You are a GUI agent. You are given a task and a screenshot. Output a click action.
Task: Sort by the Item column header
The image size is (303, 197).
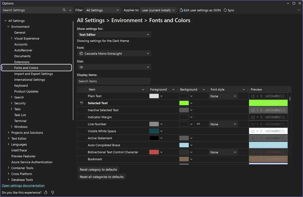[117, 90]
